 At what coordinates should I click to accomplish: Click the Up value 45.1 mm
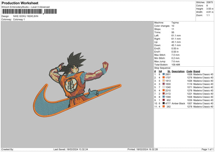(x=176, y=42)
